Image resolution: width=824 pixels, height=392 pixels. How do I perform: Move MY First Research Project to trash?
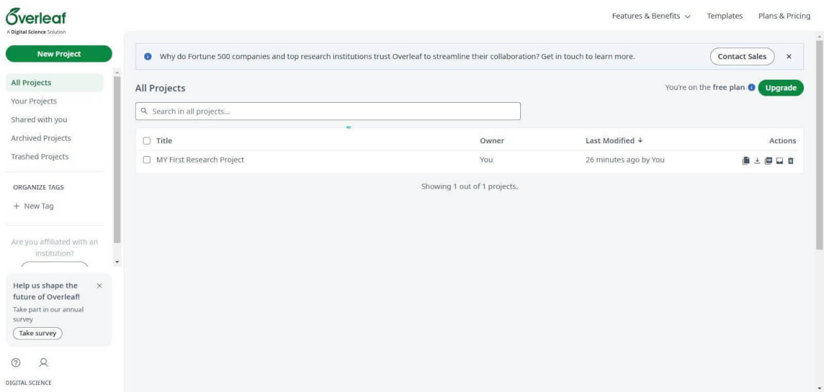coord(791,160)
